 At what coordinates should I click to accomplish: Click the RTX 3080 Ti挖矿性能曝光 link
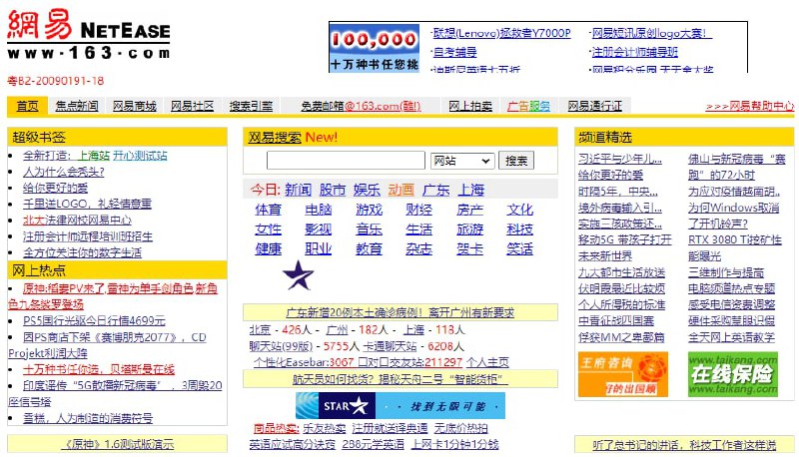click(735, 247)
